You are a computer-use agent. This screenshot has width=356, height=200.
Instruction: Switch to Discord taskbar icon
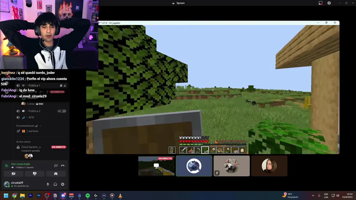click(63, 196)
